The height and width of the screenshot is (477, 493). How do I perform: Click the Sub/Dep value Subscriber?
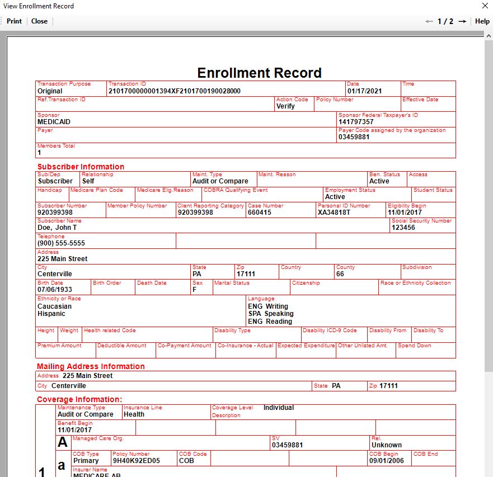55,181
